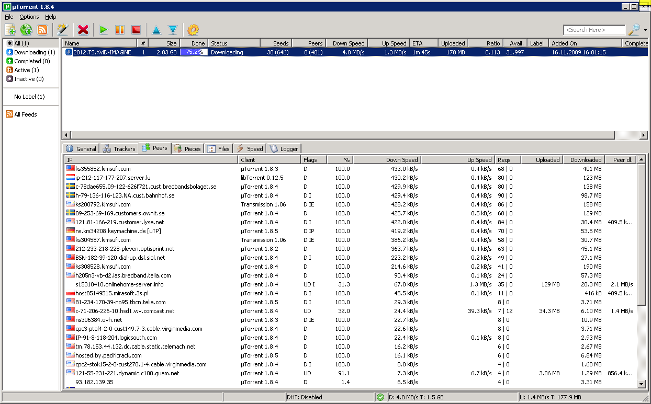Click the Add Torrent toolbar icon
Screen dimensions: 651x404
click(10, 30)
